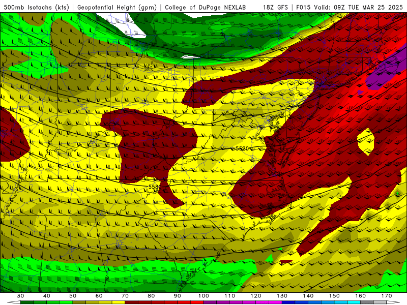Image resolution: width=407 pixels, height=305 pixels.
Task: Click the 170 tick label on colorbar
Action: pyautogui.click(x=387, y=296)
